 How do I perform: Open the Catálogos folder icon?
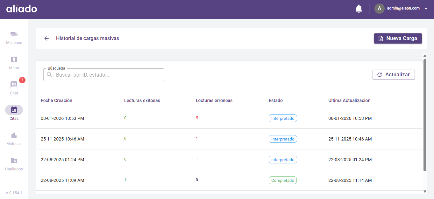click(x=14, y=161)
